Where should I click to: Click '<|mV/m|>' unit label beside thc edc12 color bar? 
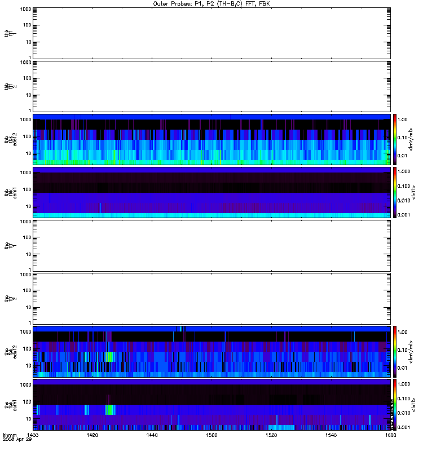pyautogui.click(x=411, y=352)
